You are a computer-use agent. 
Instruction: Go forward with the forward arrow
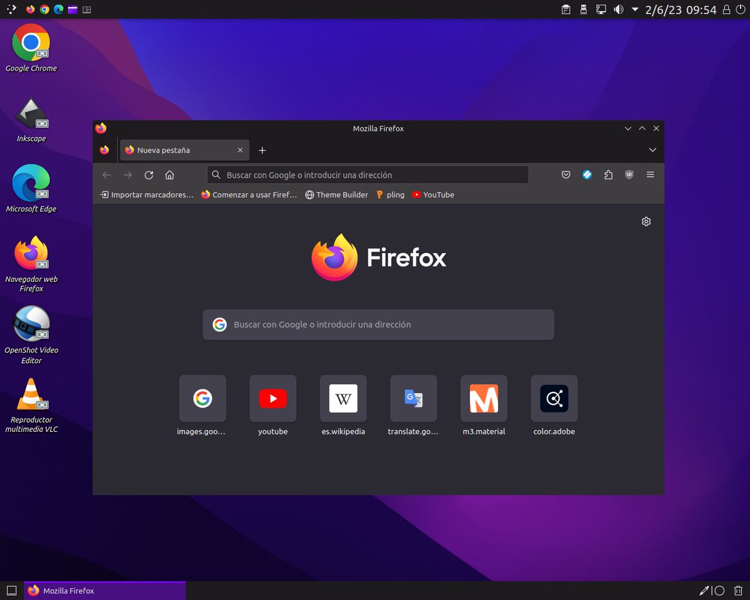(127, 175)
